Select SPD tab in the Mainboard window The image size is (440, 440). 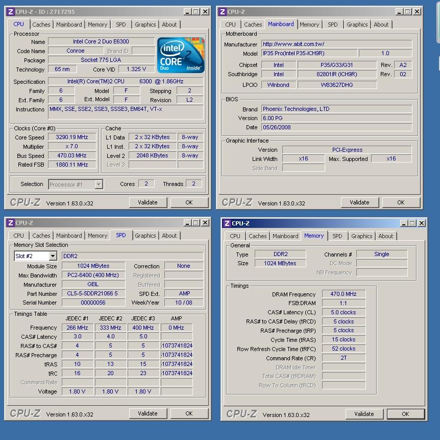click(333, 25)
